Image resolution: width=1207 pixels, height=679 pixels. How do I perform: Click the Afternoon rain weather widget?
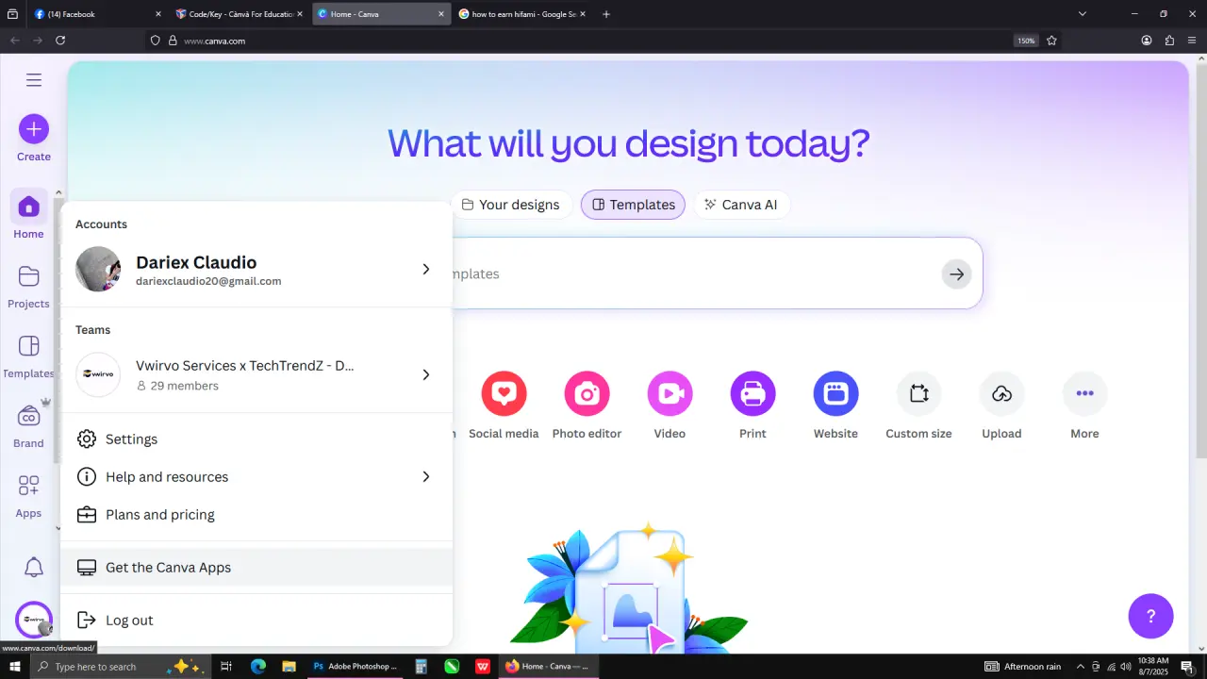click(1022, 667)
